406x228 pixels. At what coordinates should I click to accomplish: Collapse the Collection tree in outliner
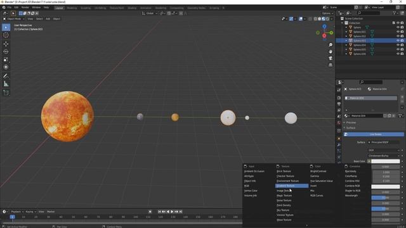tap(343, 23)
